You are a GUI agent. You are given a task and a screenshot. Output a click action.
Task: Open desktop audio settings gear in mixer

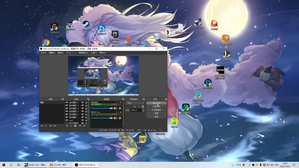[x=120, y=108]
